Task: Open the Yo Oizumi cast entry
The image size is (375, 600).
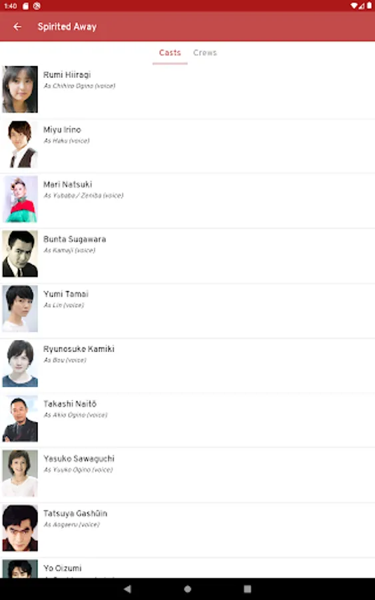Action: click(x=187, y=568)
